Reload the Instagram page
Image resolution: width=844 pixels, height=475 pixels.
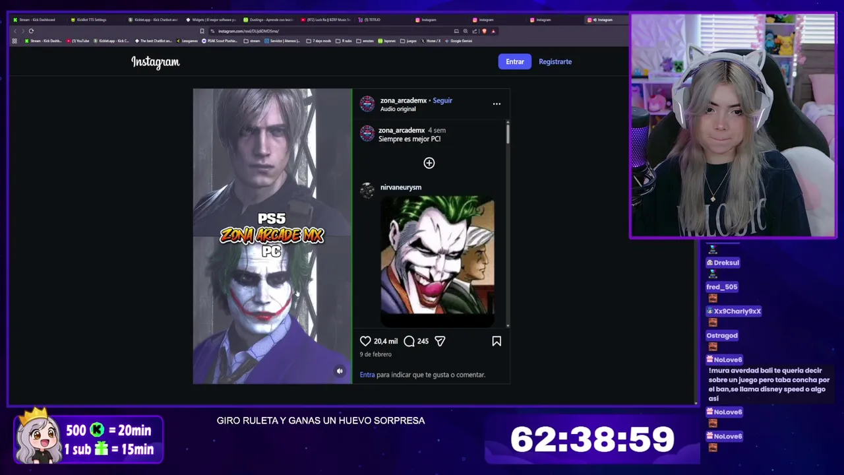pyautogui.click(x=31, y=31)
